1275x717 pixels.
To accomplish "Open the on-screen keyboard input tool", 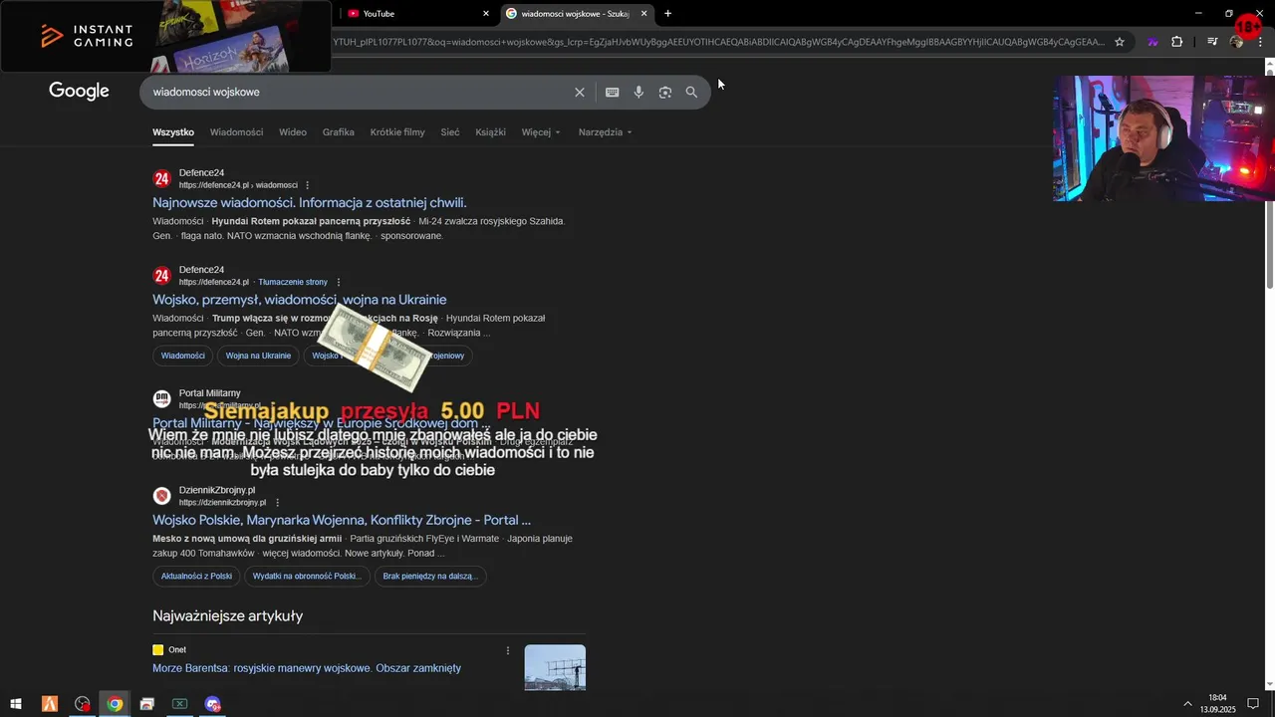I will pos(612,92).
